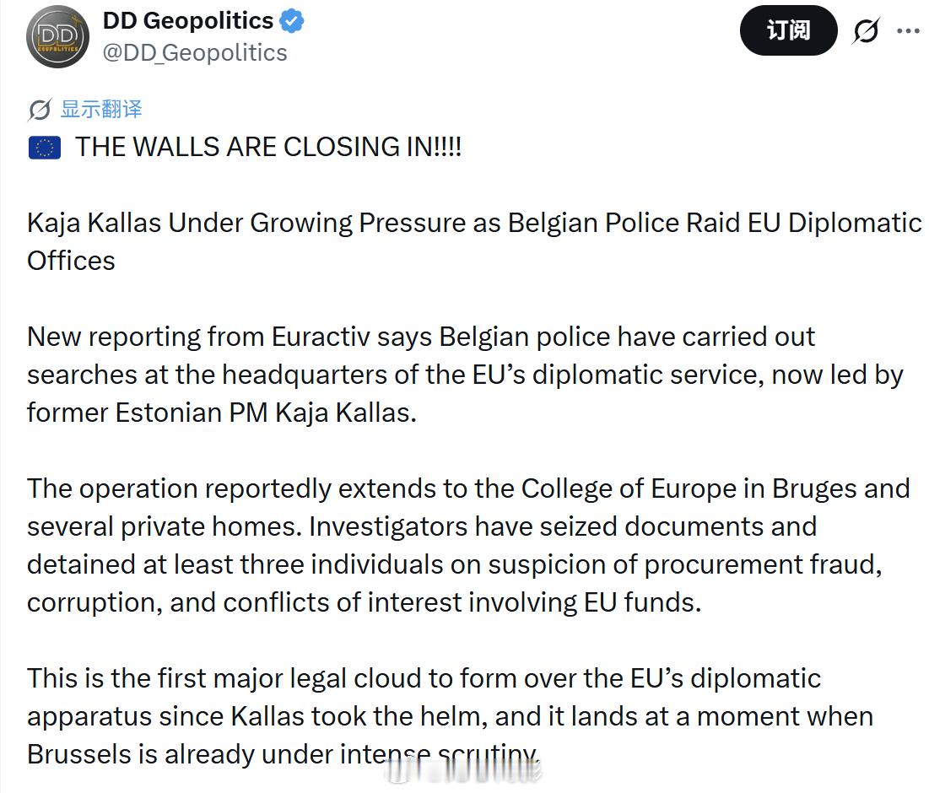Click "apparatus since Kallas took the helm" text
The width and height of the screenshot is (929, 793).
tap(257, 716)
